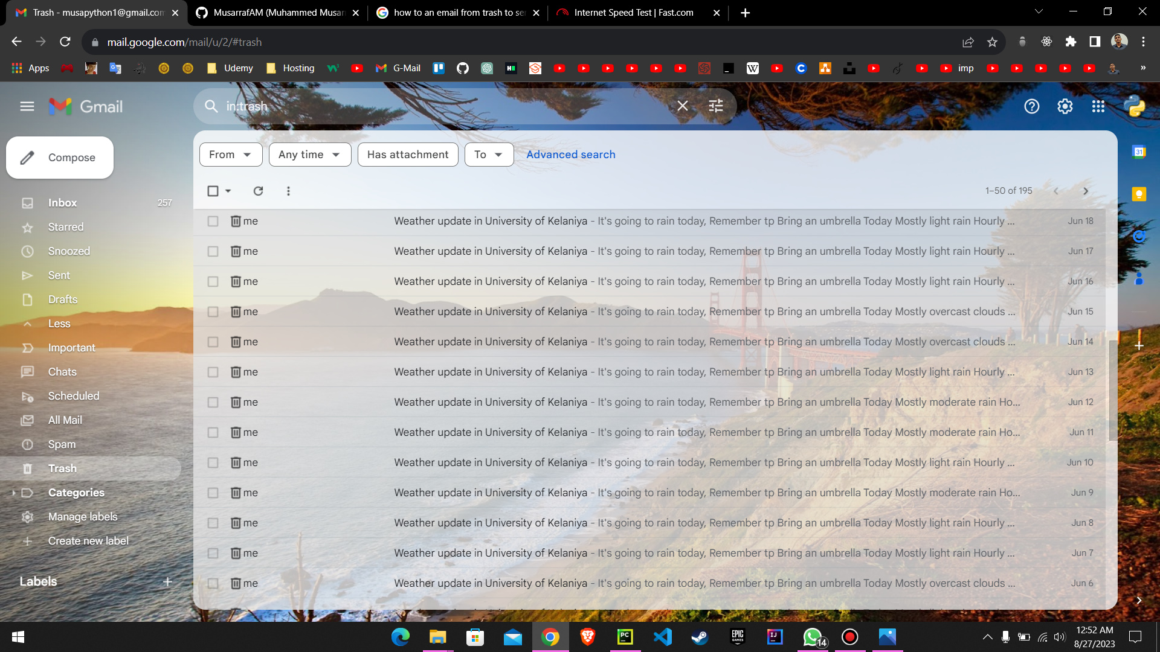1160x652 pixels.
Task: Open the three-dot More menu
Action: tap(288, 191)
